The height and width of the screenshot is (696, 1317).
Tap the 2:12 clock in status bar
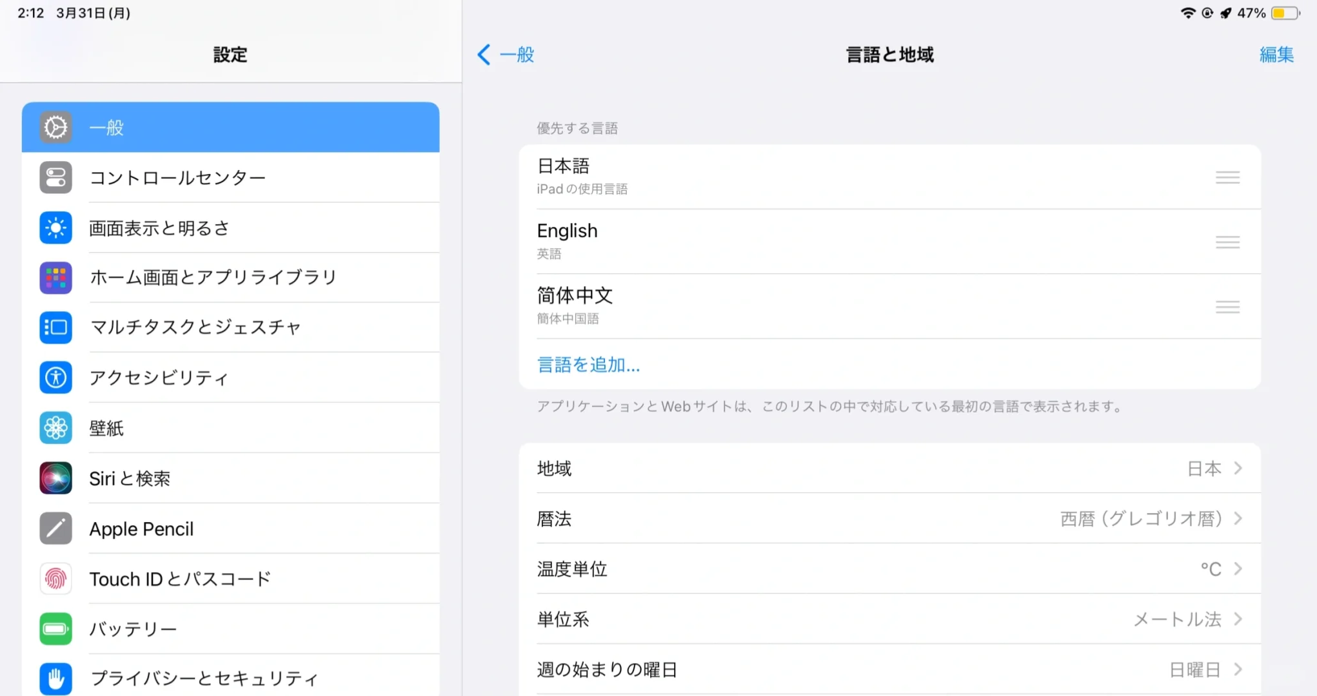pos(30,13)
